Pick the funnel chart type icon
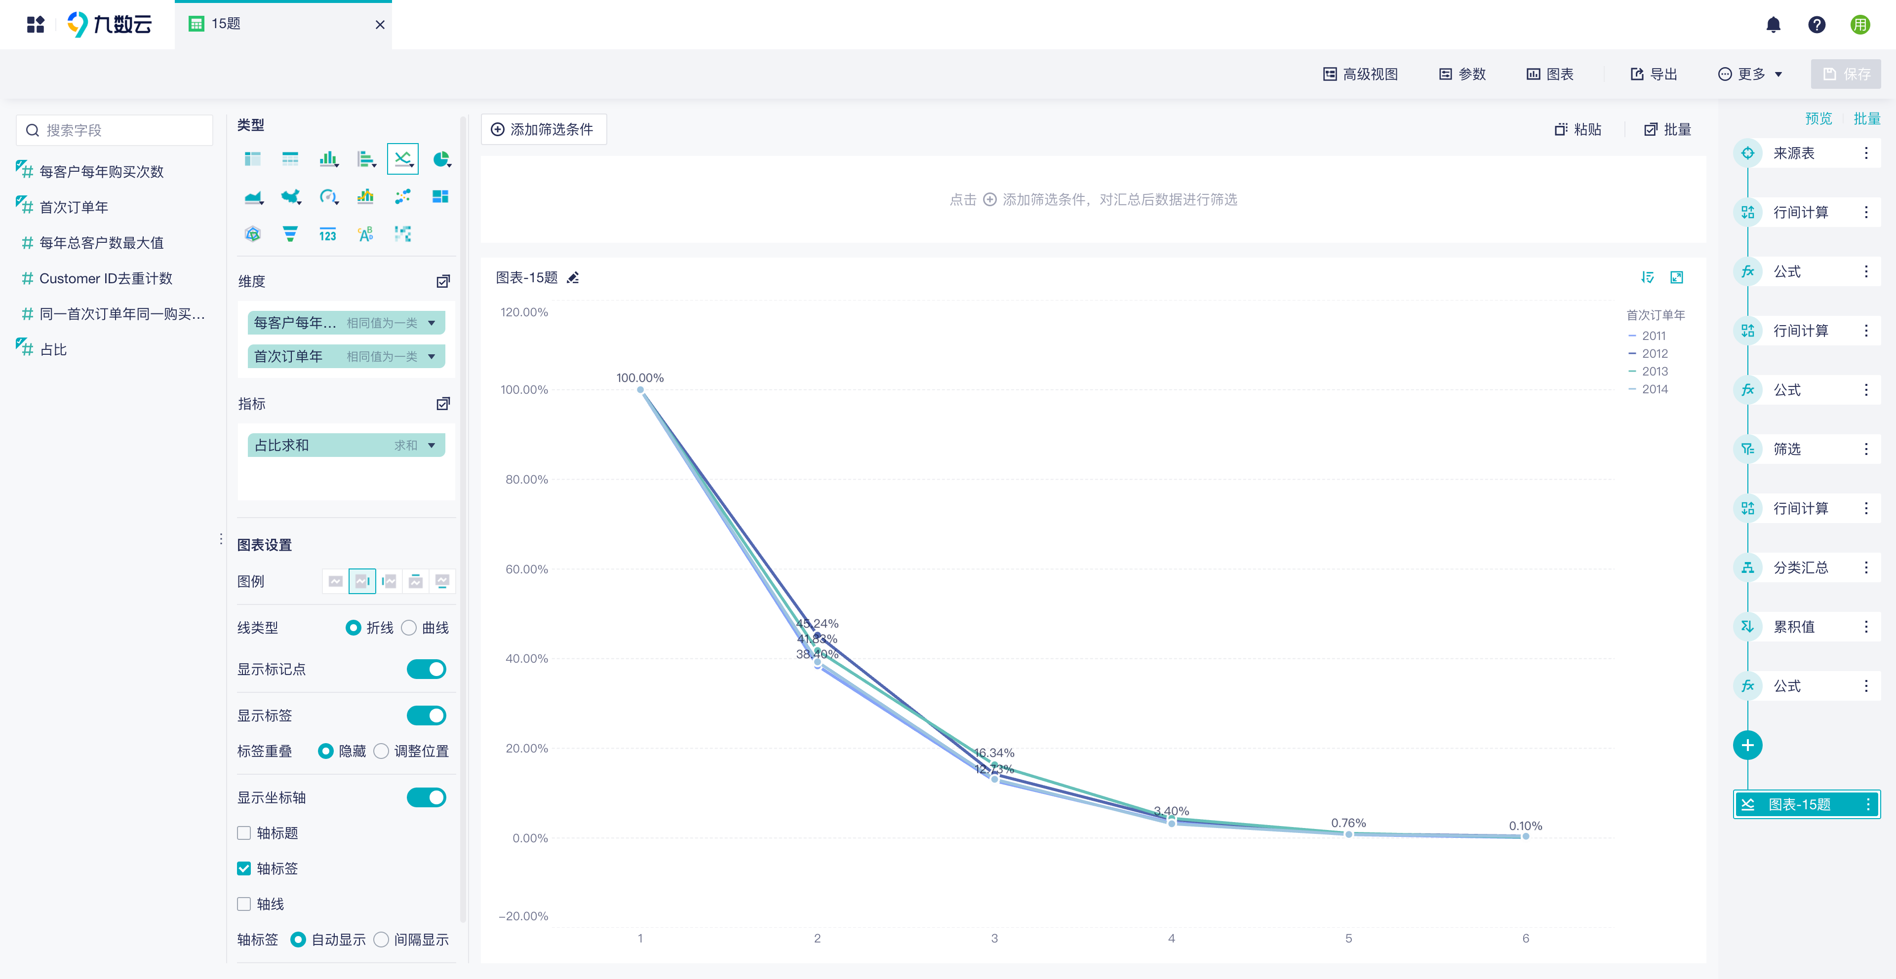This screenshot has width=1896, height=979. [290, 234]
